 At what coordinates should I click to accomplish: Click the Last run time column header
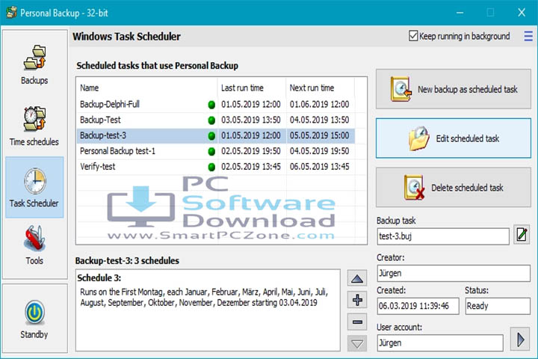click(x=252, y=88)
